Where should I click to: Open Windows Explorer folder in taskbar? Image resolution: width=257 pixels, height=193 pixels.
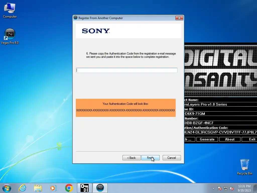(38, 188)
